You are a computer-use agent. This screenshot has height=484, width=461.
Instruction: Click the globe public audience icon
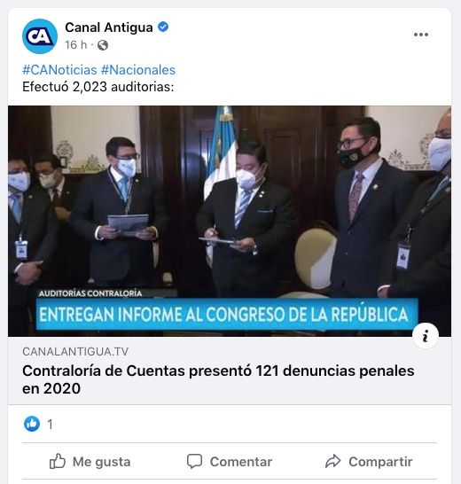click(103, 45)
